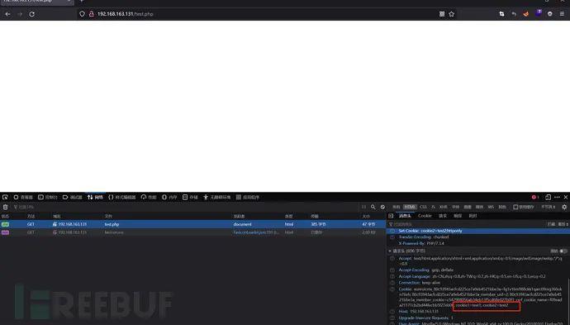The image size is (570, 325).
Task: Open devtools three-dot options menu
Action: click(x=557, y=197)
